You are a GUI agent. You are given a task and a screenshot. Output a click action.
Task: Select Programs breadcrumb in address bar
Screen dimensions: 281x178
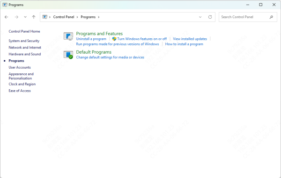pyautogui.click(x=88, y=17)
